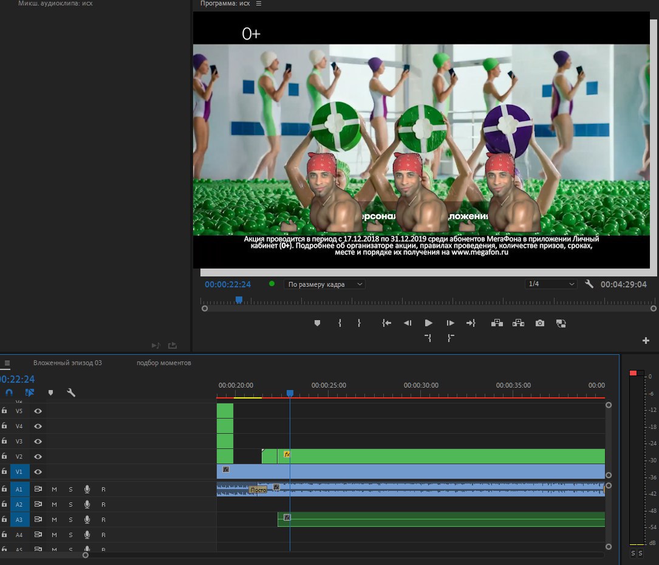The image size is (659, 565).
Task: Mute track A2 with M button
Action: click(x=54, y=504)
